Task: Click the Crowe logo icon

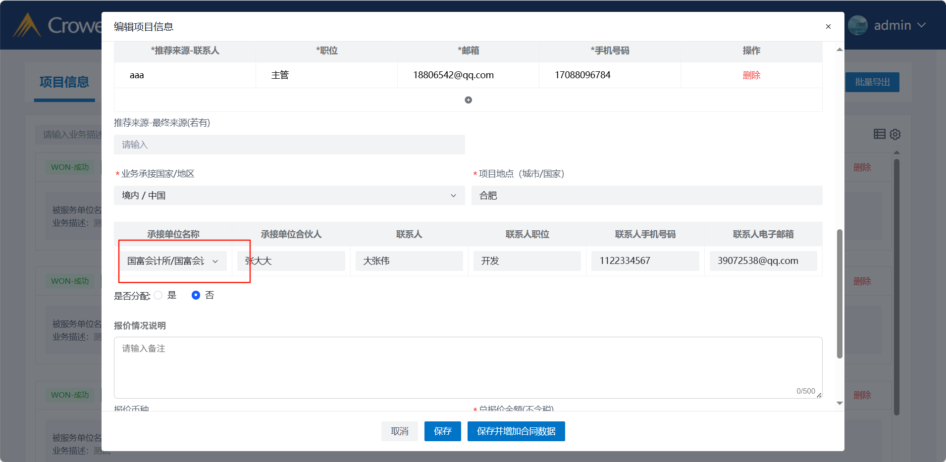Action: coord(27,25)
